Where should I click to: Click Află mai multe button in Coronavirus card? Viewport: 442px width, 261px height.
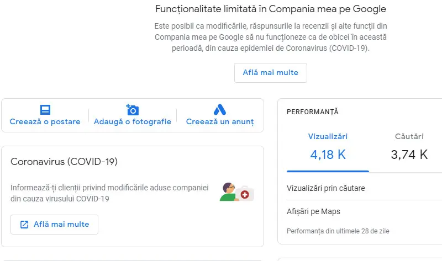[x=54, y=225]
